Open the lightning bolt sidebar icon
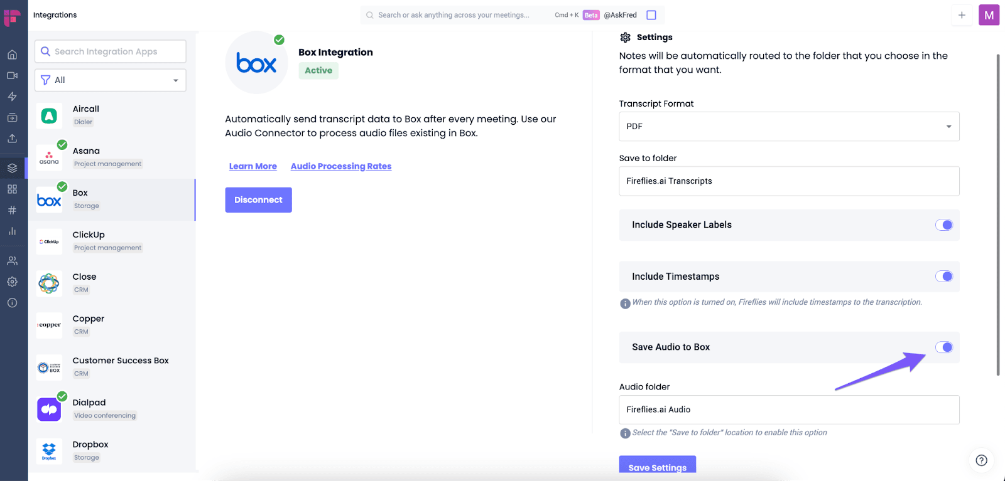Viewport: 1005px width, 481px height. pyautogui.click(x=12, y=97)
